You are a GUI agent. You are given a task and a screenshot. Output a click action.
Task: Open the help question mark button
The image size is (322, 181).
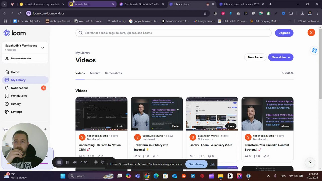(310, 163)
